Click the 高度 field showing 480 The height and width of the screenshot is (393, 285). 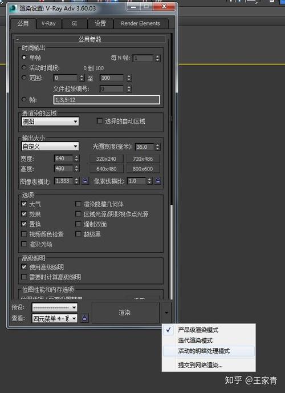tap(64, 168)
